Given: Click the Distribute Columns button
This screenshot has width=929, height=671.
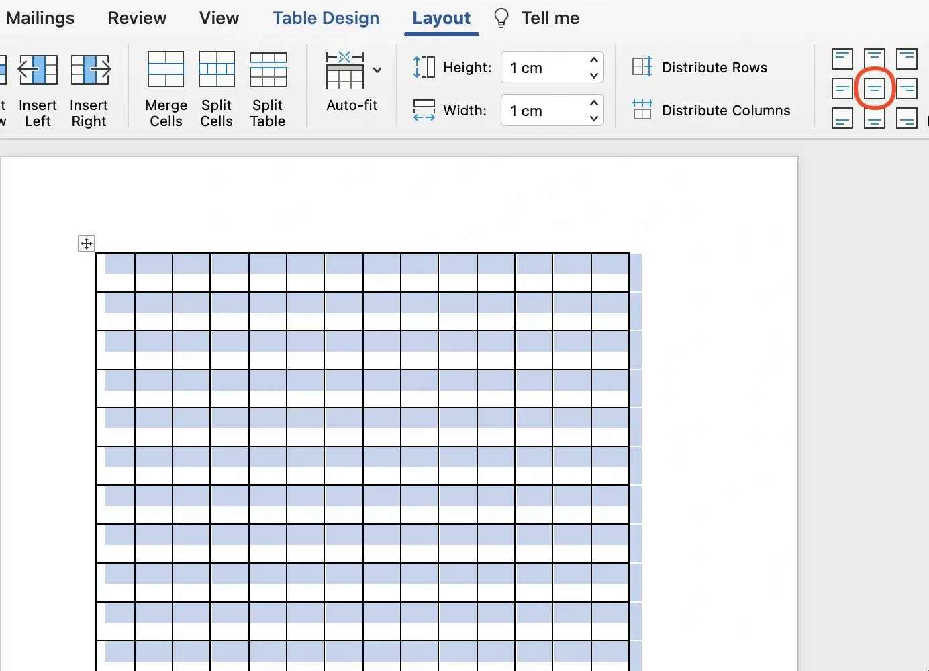Looking at the screenshot, I should [x=712, y=111].
